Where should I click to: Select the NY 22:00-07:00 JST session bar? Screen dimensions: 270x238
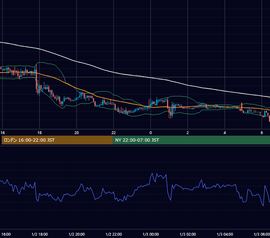pos(191,140)
